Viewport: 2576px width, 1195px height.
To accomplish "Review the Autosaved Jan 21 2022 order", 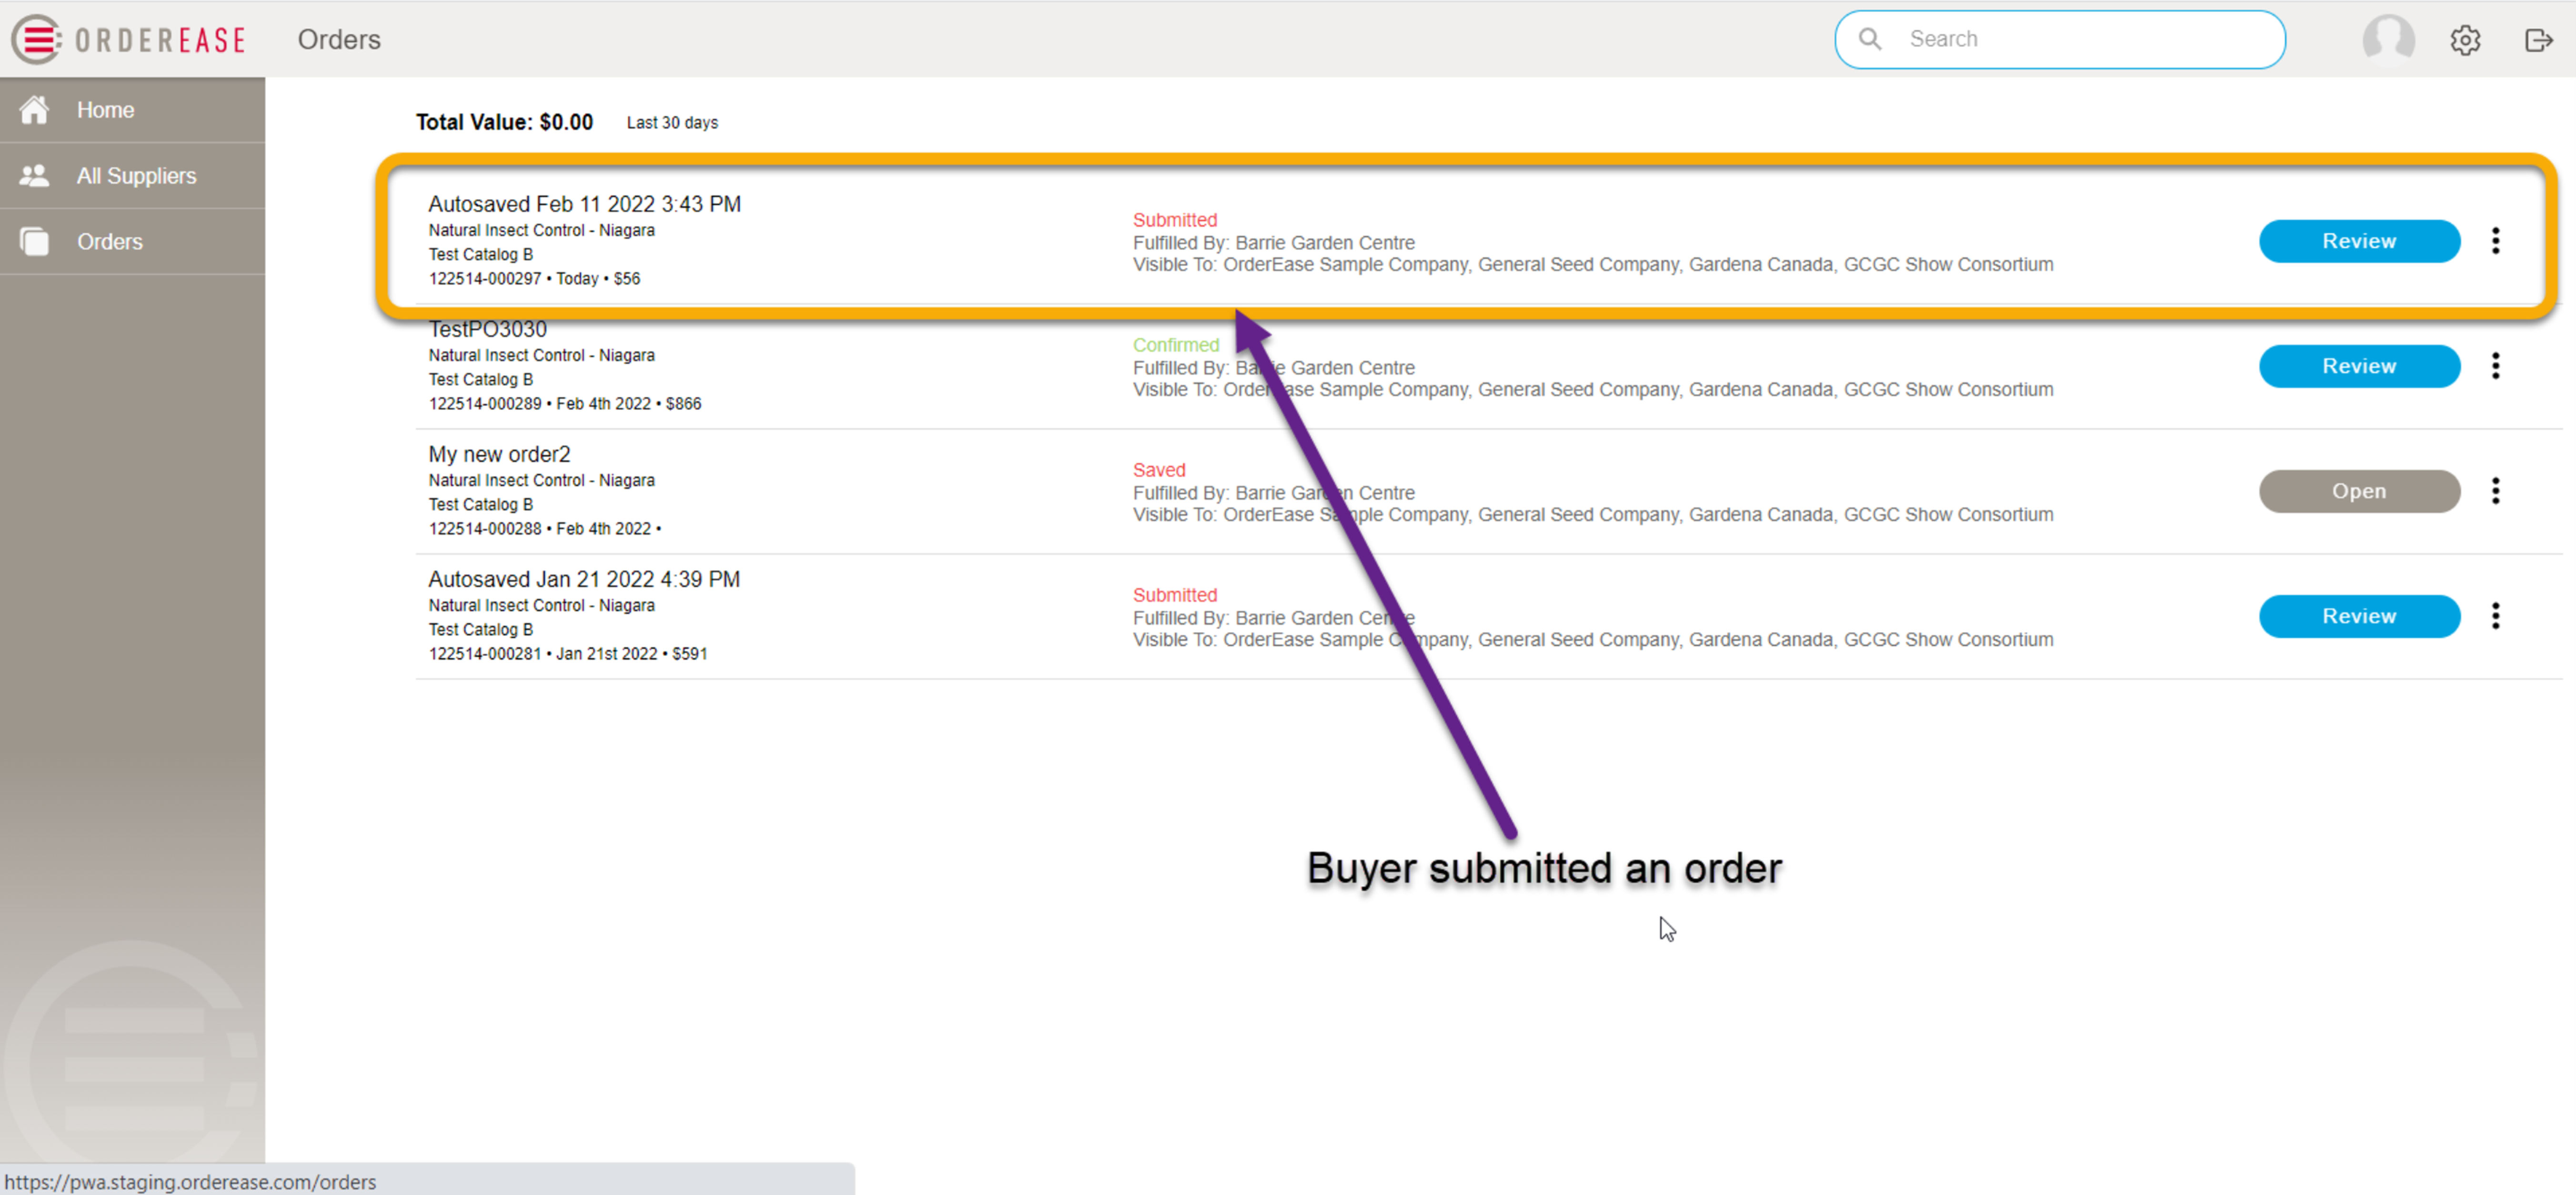I will (x=2358, y=616).
